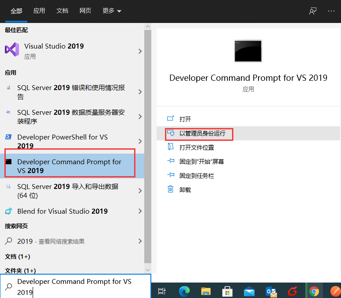The height and width of the screenshot is (298, 341).
Task: Choose 卸载 to uninstall the app
Action: 248,190
